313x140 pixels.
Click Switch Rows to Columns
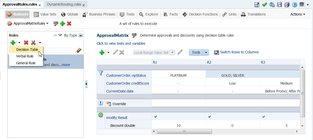[x=236, y=52]
